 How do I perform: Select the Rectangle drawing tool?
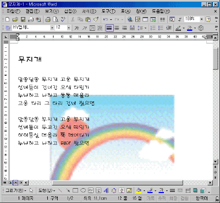coord(75,190)
